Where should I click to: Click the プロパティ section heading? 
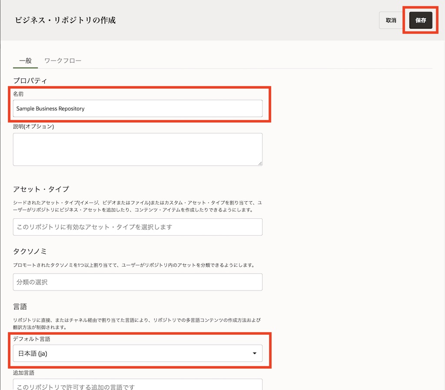tap(30, 80)
